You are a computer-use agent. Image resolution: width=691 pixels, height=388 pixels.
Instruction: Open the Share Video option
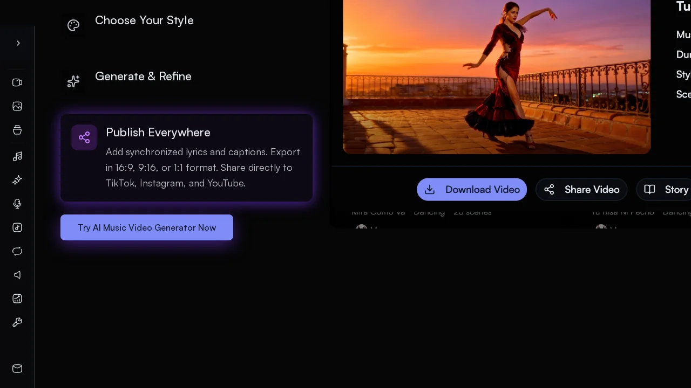(x=581, y=189)
